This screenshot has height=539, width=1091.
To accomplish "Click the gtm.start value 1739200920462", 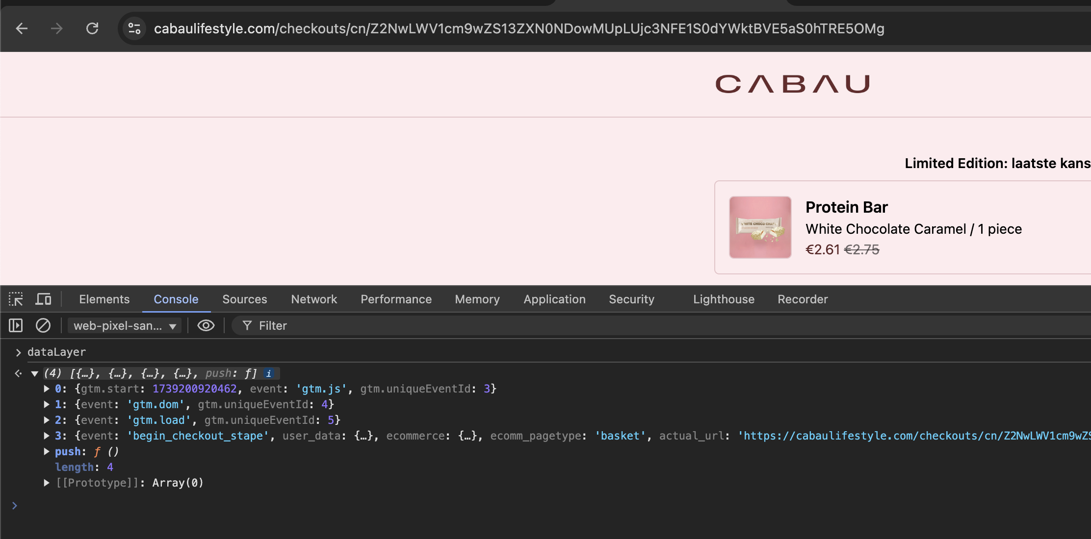I will (x=195, y=389).
